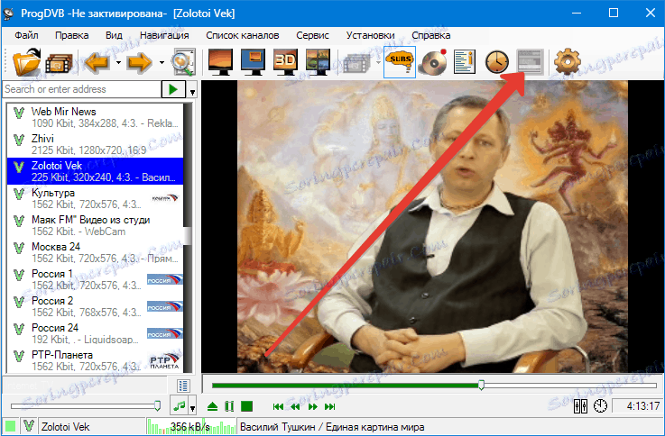Open file via folder toolbar icon
This screenshot has width=665, height=436.
26,62
